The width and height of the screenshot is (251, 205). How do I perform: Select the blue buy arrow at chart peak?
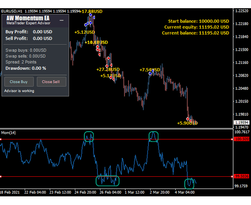[91, 15]
